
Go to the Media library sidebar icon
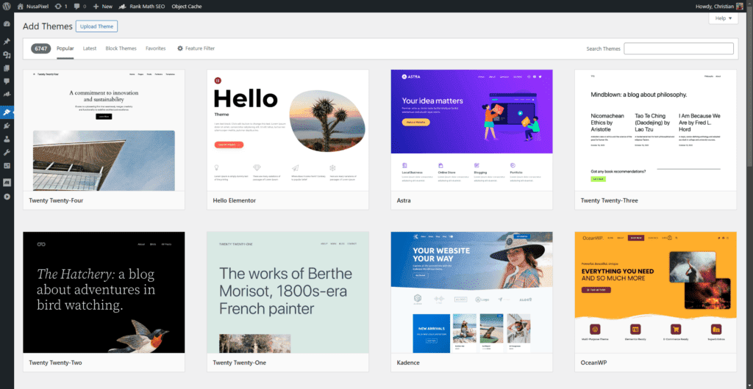tap(7, 55)
